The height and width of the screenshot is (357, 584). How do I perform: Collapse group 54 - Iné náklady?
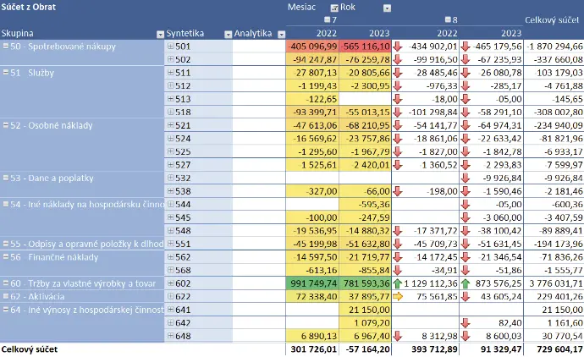(x=6, y=204)
